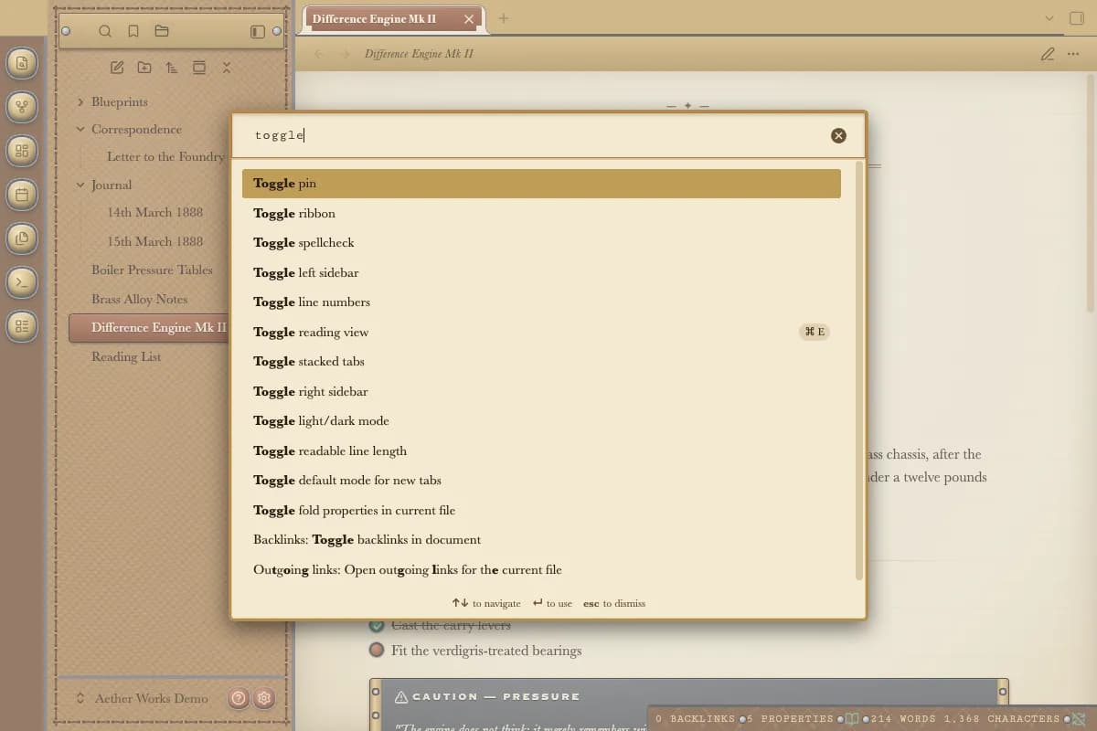1097x731 pixels.
Task: Clear the command palette search field
Action: (x=838, y=135)
